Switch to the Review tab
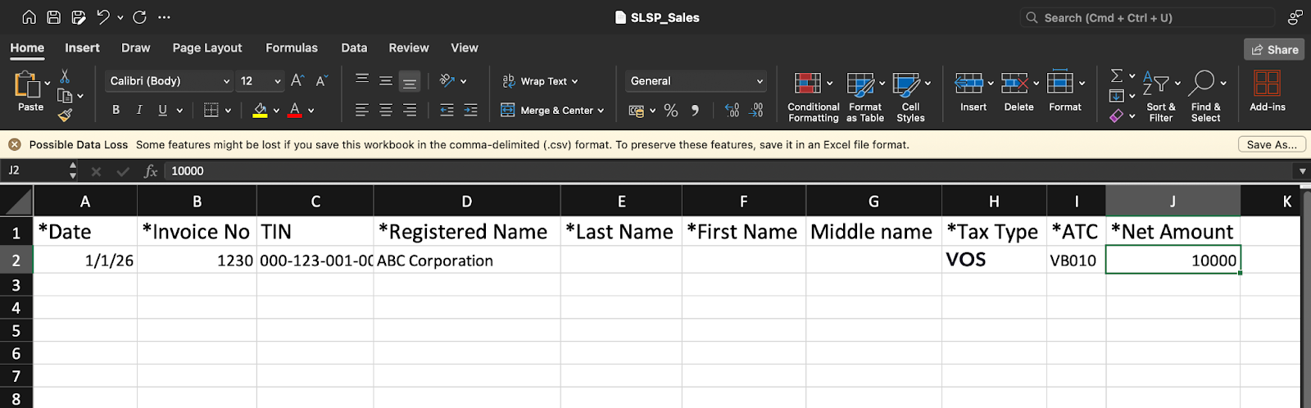The height and width of the screenshot is (408, 1311). [409, 48]
